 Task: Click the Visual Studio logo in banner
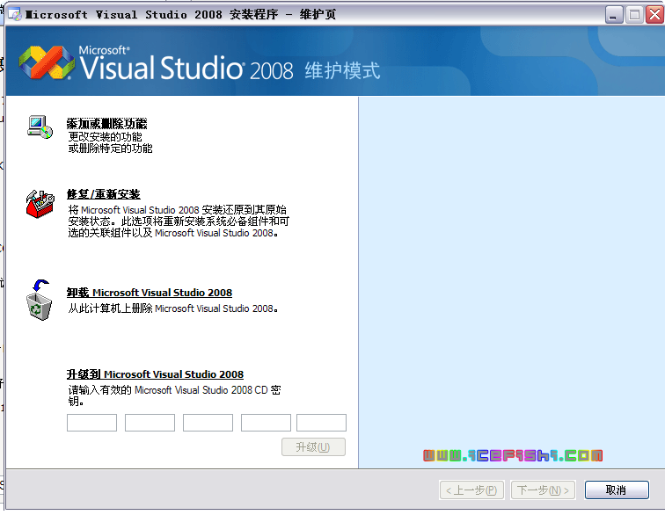(47, 62)
